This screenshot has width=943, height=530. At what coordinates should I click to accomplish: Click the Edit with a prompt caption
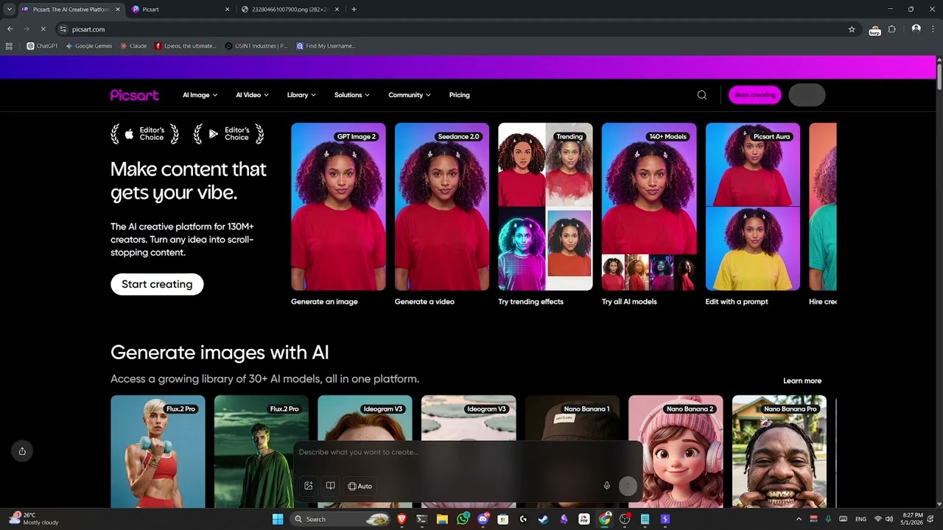(x=737, y=302)
